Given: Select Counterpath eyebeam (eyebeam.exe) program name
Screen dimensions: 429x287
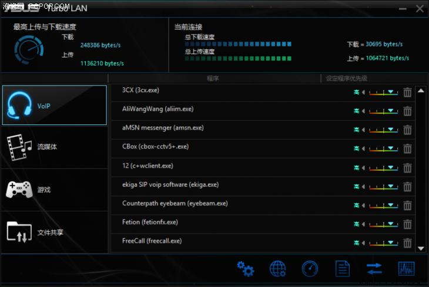Looking at the screenshot, I should [x=175, y=203].
